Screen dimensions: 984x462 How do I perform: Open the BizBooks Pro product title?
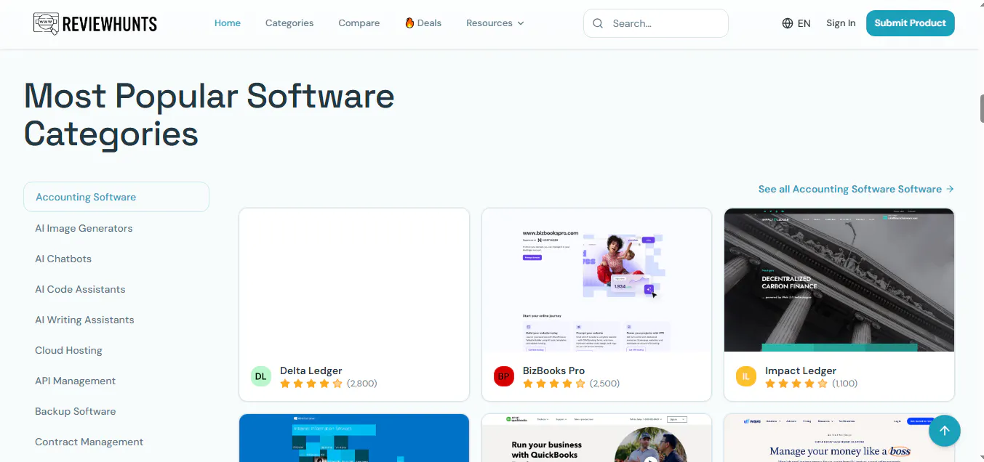554,370
